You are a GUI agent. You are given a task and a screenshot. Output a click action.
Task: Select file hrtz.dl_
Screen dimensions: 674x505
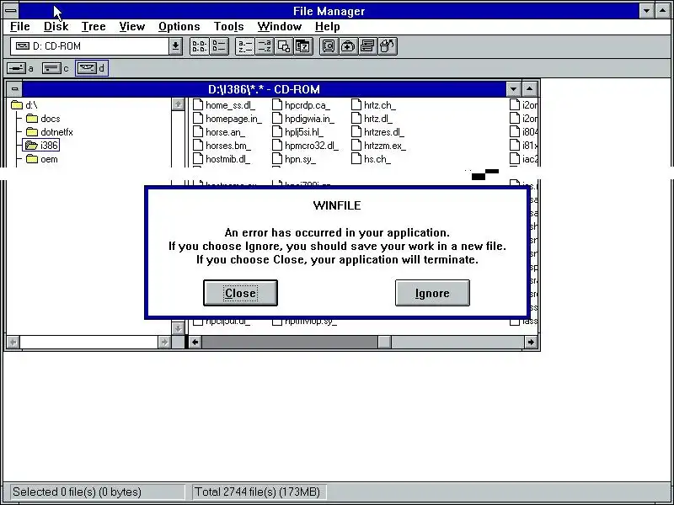click(x=372, y=119)
